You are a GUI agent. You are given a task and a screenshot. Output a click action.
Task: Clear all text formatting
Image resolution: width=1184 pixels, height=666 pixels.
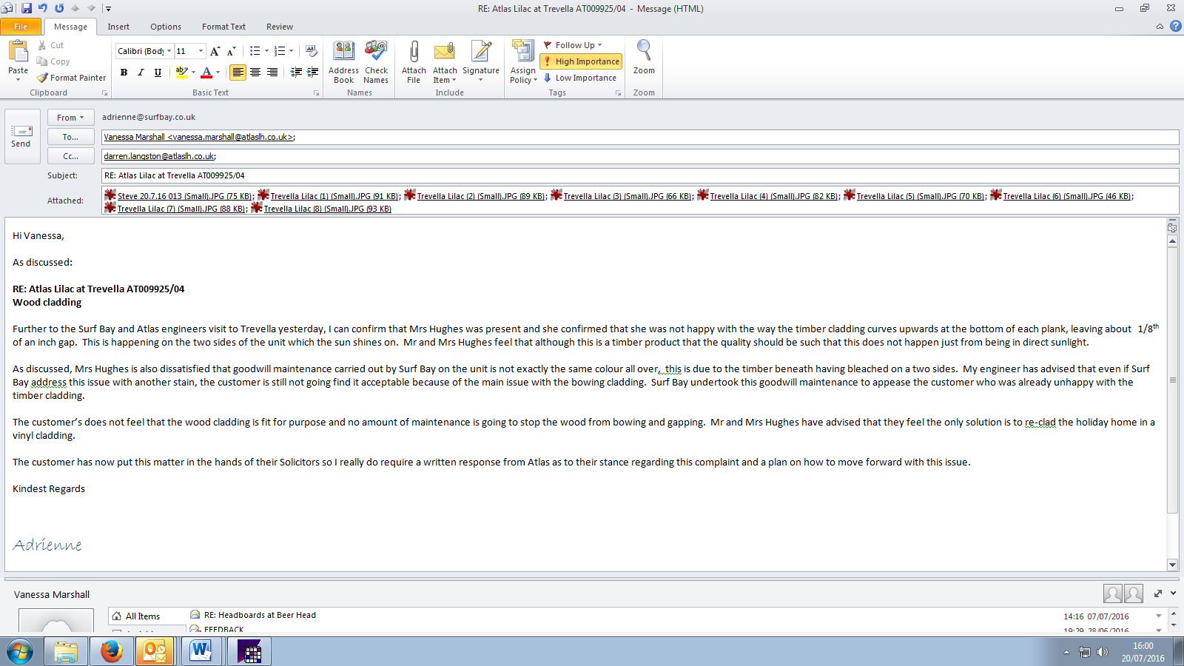tap(312, 51)
